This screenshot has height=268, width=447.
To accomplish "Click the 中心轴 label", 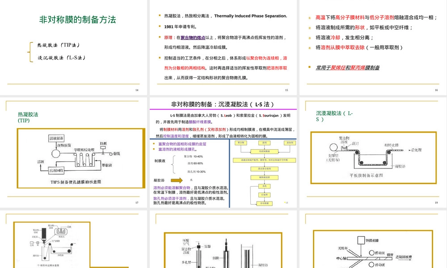I will point(341,259).
